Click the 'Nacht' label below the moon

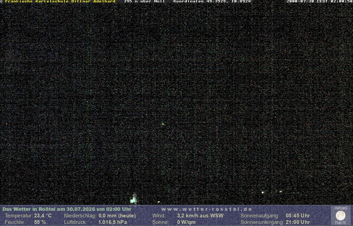(x=340, y=223)
